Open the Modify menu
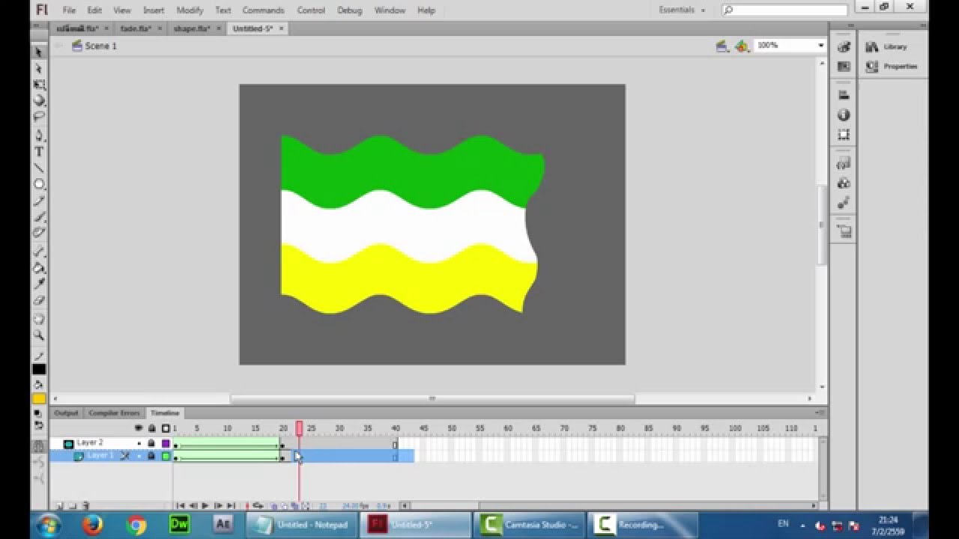Viewport: 959px width, 539px height. (190, 10)
